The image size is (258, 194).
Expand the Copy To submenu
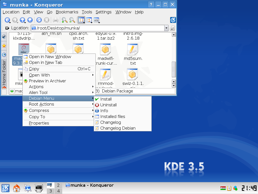pos(58,117)
